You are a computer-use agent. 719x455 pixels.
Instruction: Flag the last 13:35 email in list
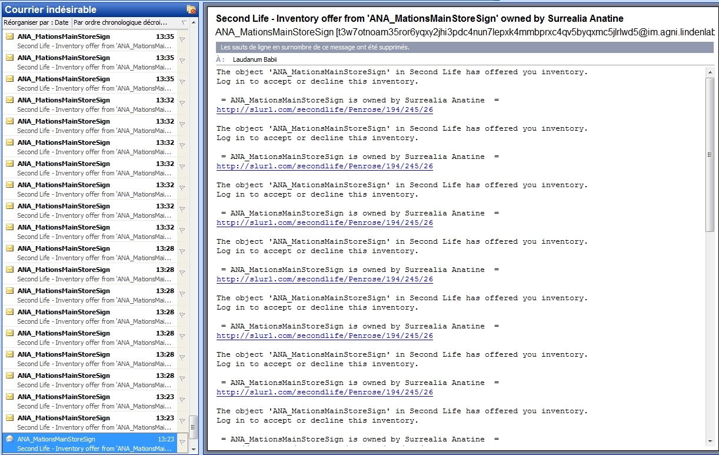[182, 82]
